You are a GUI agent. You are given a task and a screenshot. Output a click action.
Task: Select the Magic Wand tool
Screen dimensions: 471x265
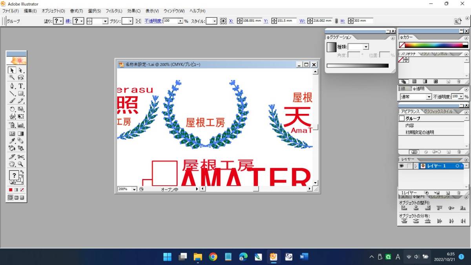[x=12, y=78]
